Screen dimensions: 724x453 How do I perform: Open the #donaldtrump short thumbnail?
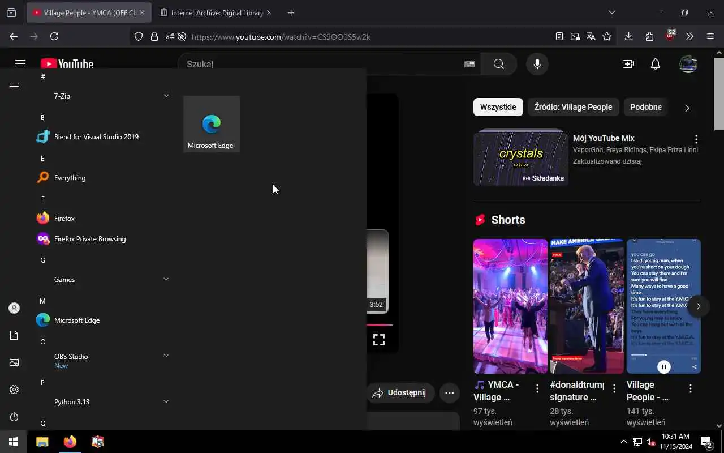click(587, 306)
